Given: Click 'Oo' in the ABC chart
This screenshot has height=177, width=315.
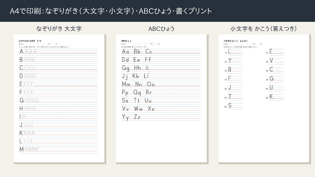Looking at the screenshot, I should click(x=151, y=84).
